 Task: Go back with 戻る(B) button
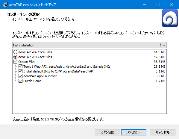pyautogui.click(x=107, y=132)
